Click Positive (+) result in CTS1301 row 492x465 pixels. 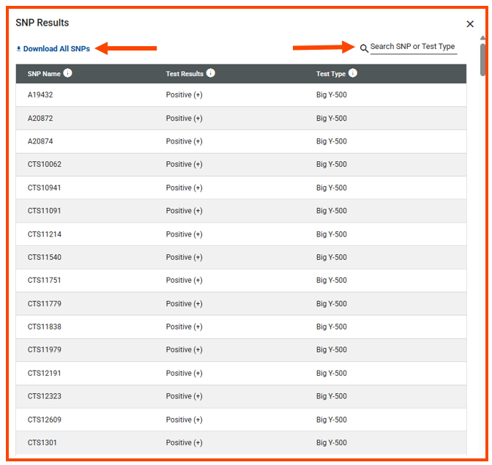coord(184,442)
